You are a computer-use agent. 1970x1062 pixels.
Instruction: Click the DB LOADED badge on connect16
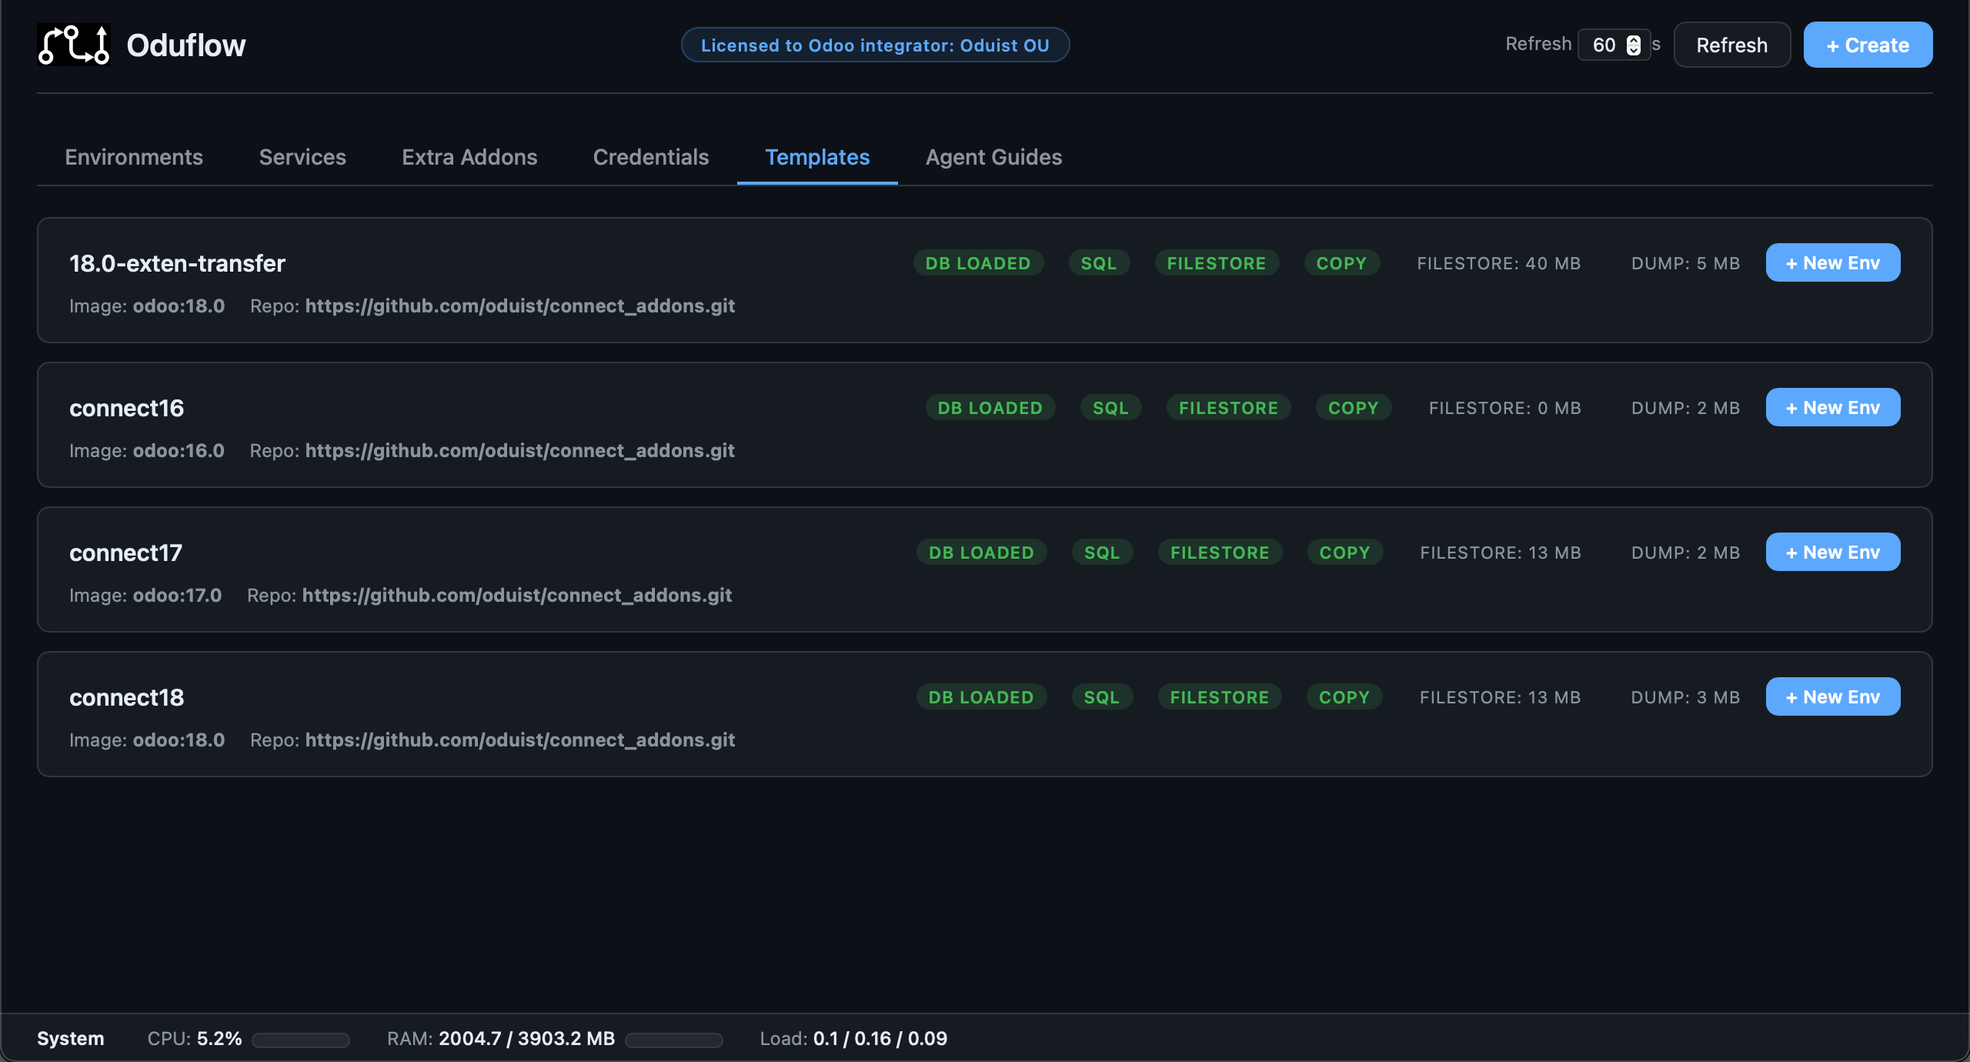click(990, 407)
